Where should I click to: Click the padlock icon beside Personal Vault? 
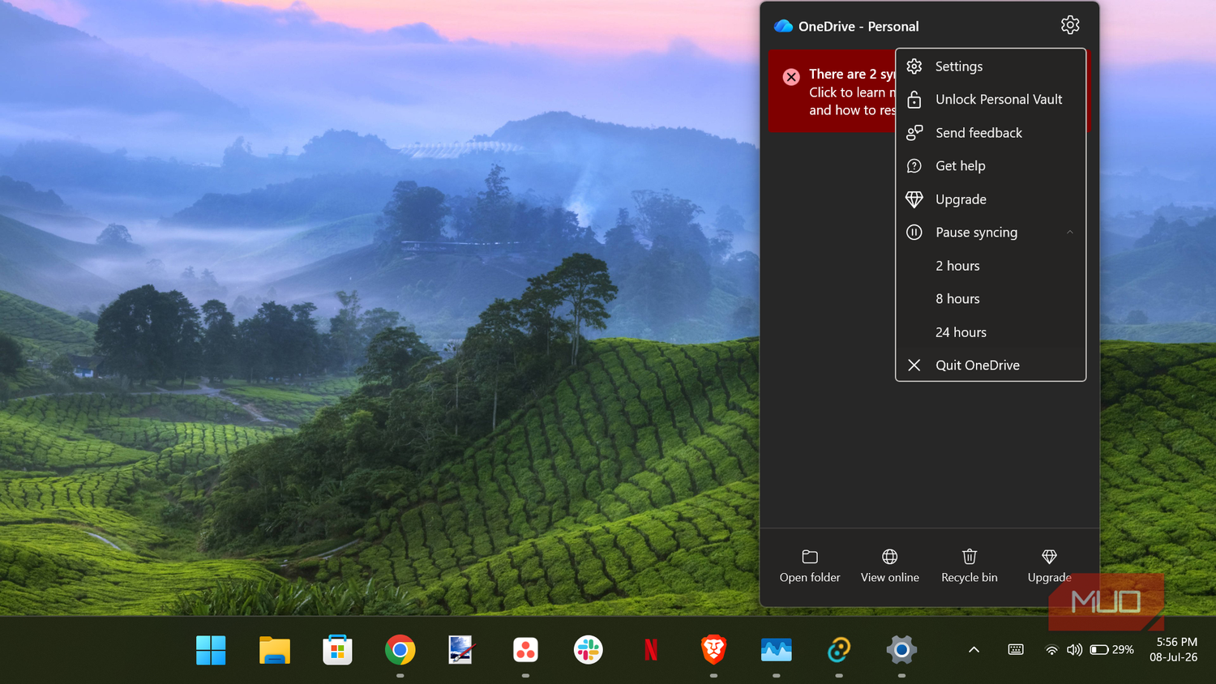coord(914,100)
